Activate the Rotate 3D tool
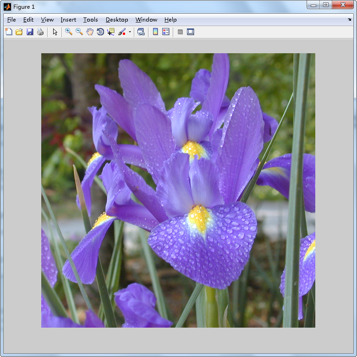 pyautogui.click(x=100, y=32)
